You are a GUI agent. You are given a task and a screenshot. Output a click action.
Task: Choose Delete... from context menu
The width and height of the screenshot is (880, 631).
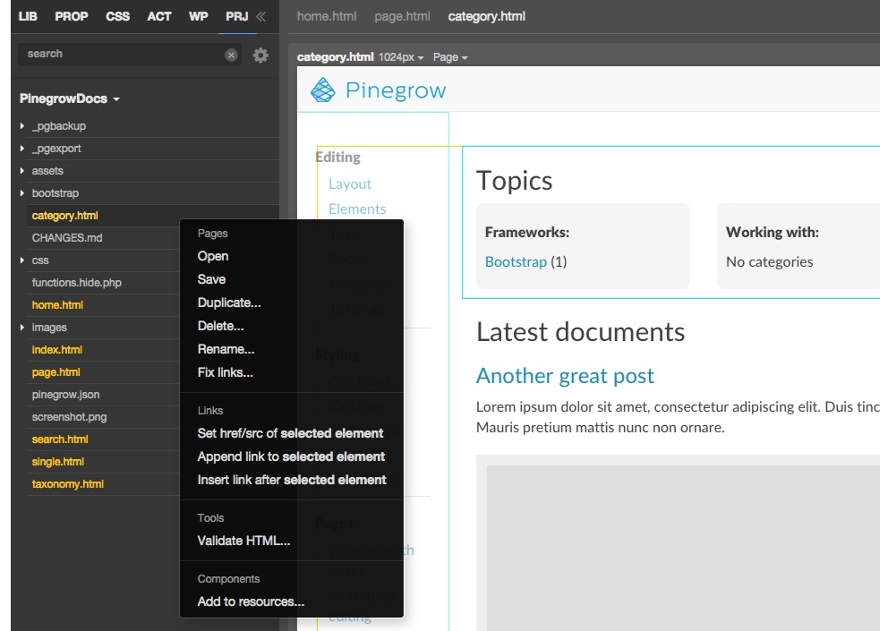pyautogui.click(x=220, y=326)
